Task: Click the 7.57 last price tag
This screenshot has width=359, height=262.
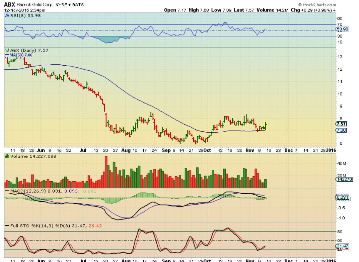Action: 341,124
